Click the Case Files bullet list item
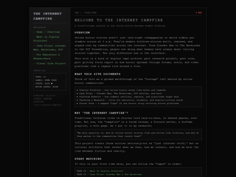The width and height of the screenshot is (236, 177). [121, 94]
